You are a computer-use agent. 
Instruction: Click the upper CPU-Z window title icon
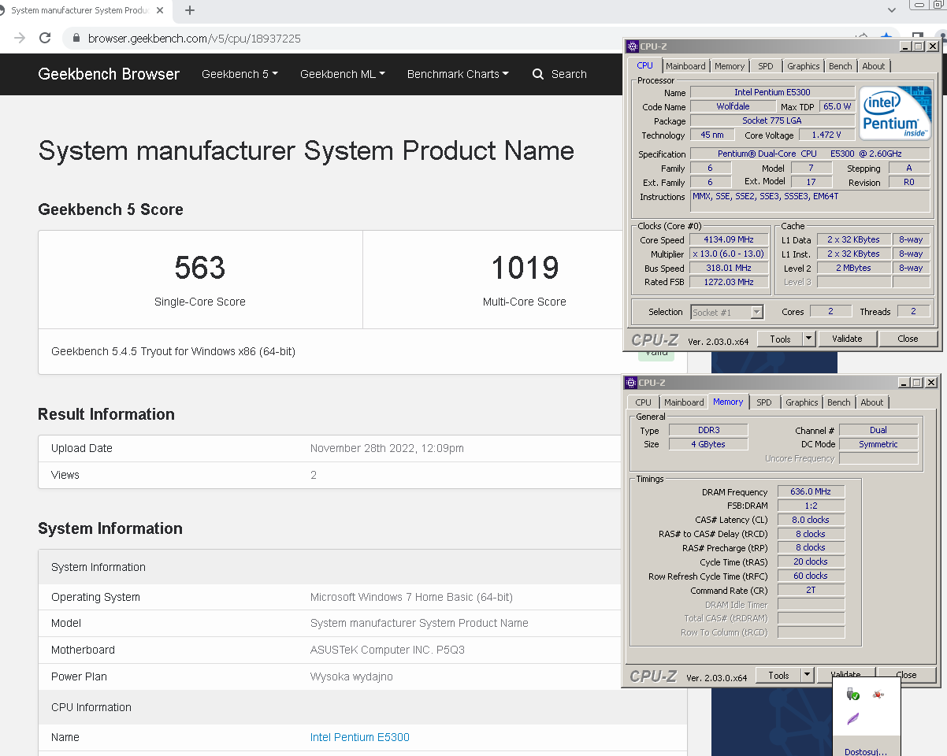pyautogui.click(x=632, y=46)
